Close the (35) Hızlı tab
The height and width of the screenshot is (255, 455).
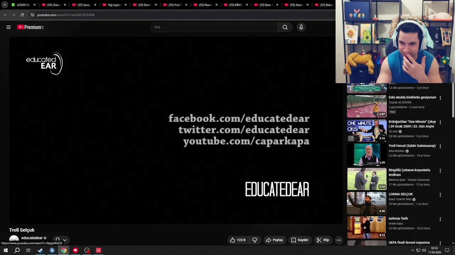[x=186, y=5]
